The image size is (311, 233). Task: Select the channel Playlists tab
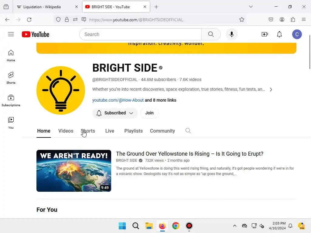pyautogui.click(x=134, y=131)
